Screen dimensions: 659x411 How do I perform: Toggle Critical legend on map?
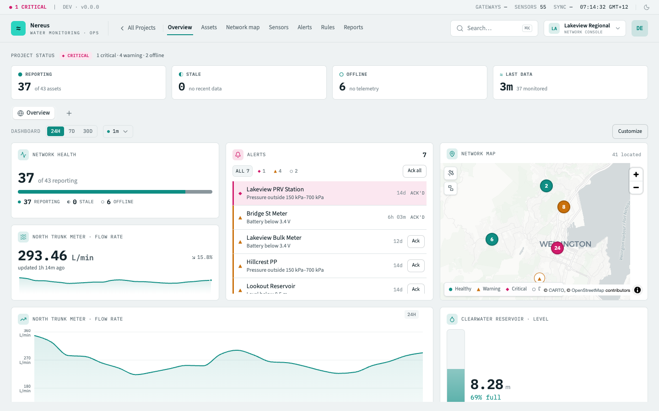pos(516,289)
